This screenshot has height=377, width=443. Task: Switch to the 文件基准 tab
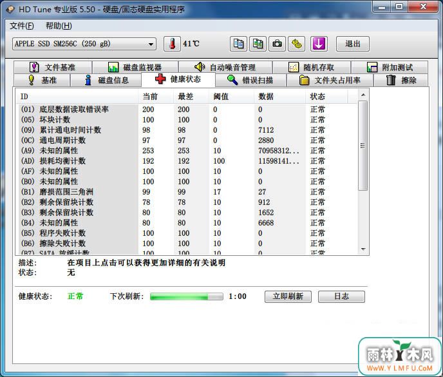click(53, 67)
